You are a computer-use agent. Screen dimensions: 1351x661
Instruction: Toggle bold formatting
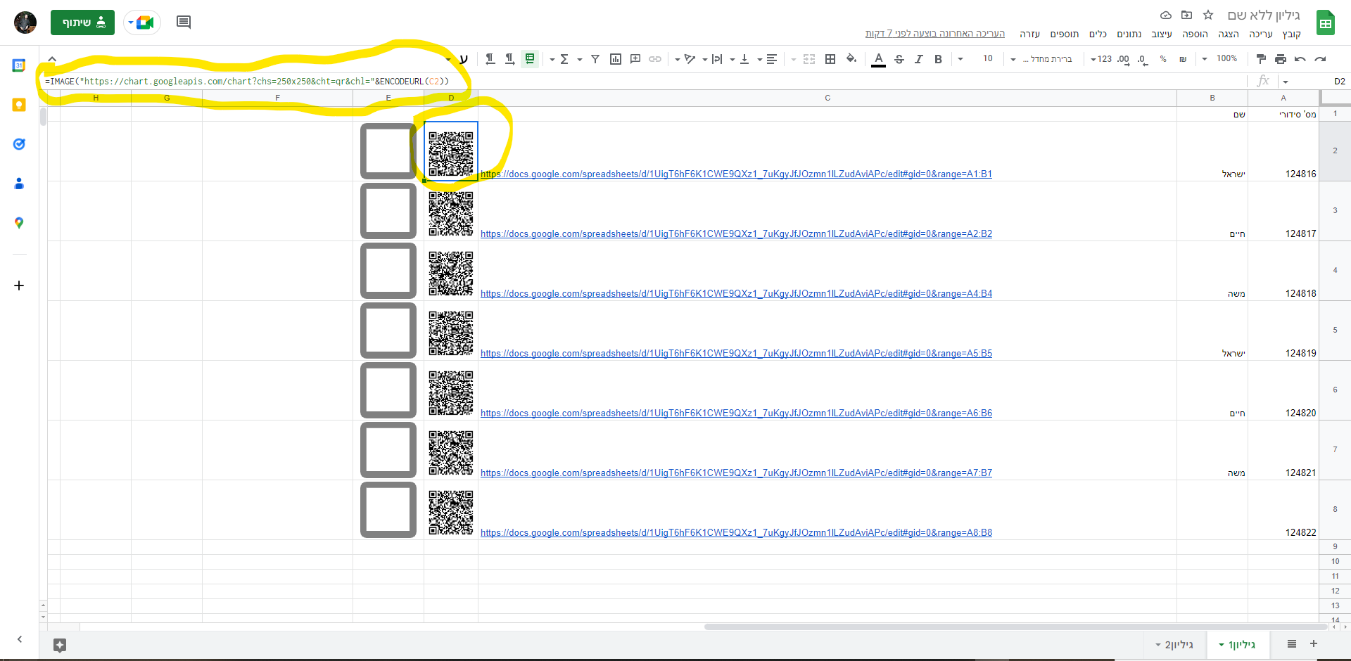click(938, 59)
